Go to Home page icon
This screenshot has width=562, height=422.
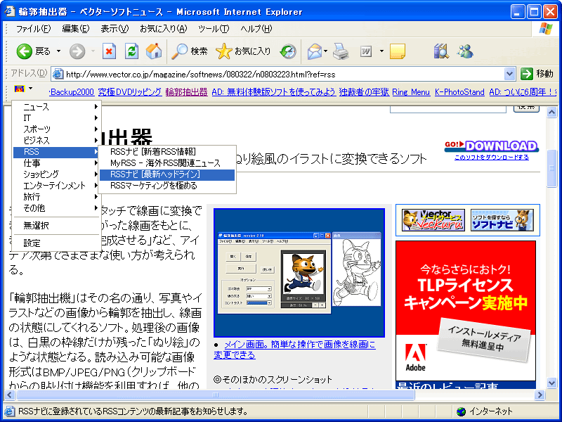154,51
